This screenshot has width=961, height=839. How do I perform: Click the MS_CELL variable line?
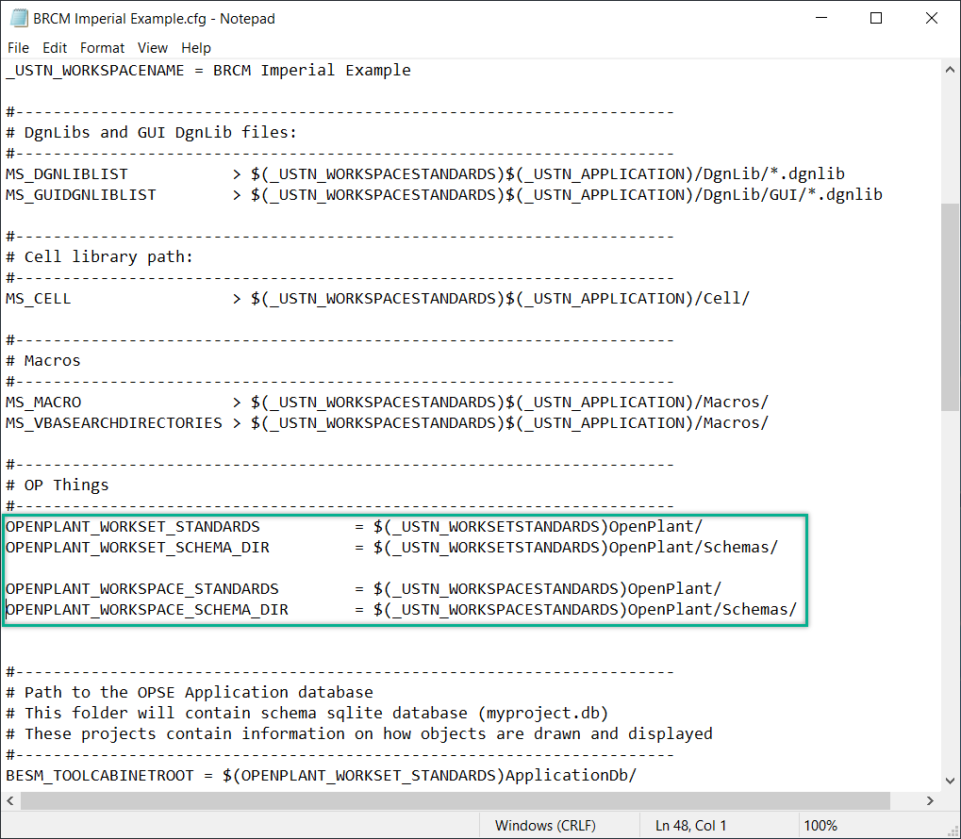377,299
